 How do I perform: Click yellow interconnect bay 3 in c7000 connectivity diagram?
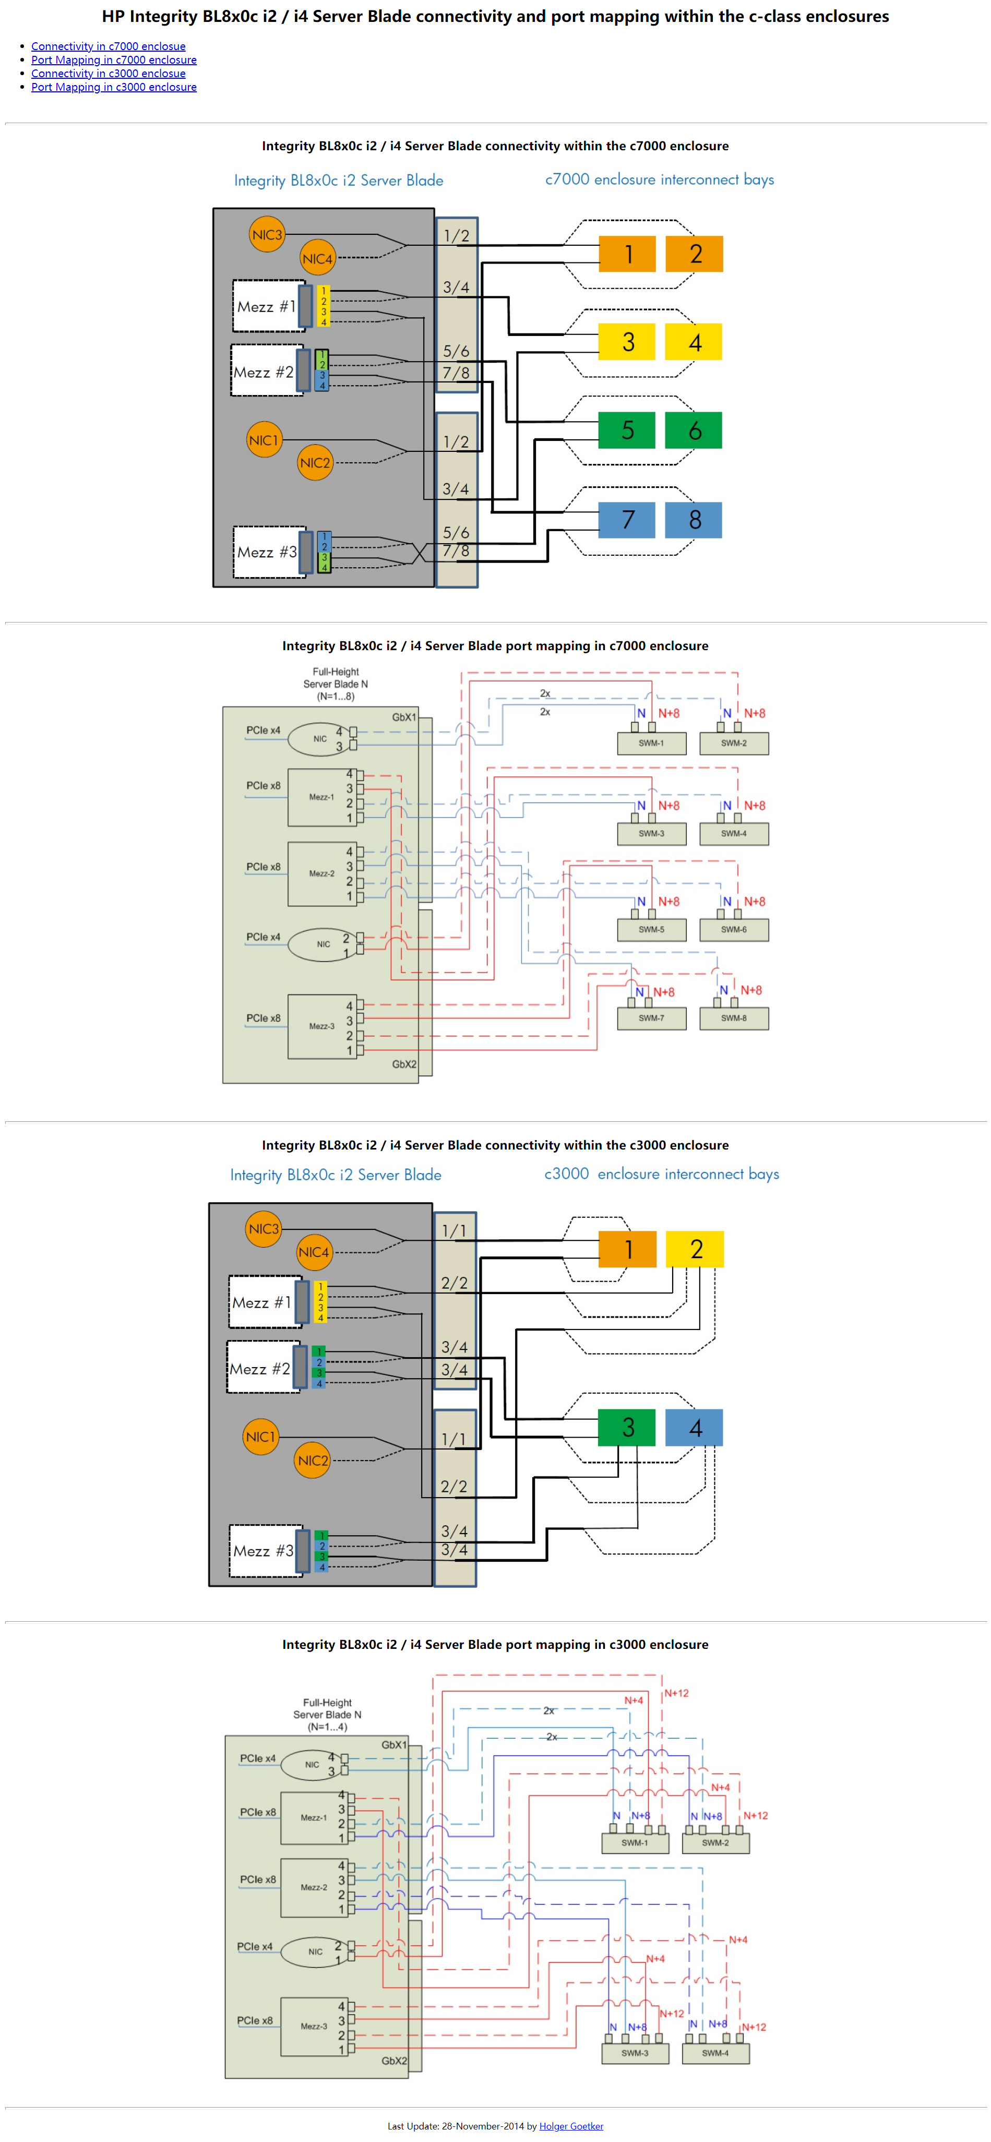pos(628,342)
